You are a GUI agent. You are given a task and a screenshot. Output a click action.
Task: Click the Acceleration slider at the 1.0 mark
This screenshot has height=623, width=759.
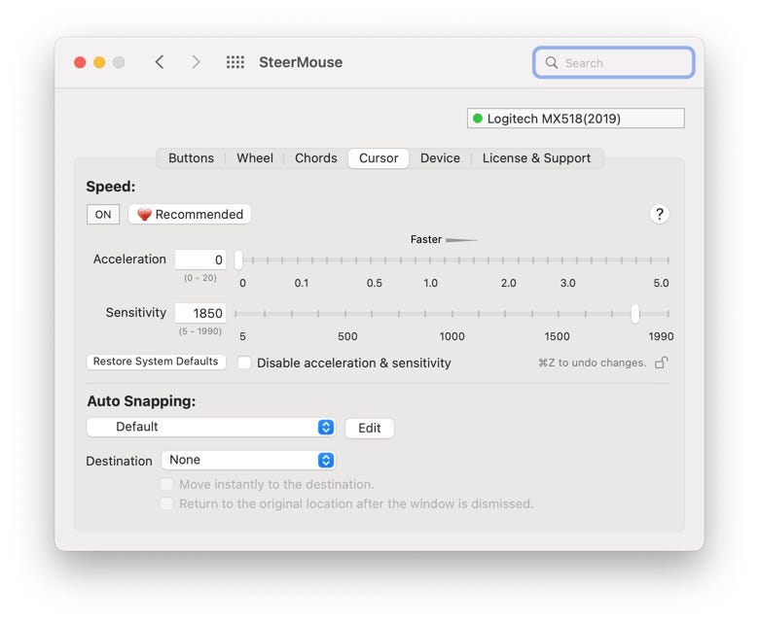(x=430, y=260)
